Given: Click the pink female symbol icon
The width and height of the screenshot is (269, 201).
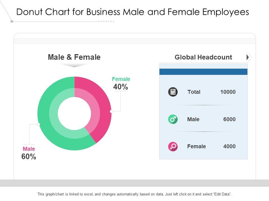Looking at the screenshot, I should coord(173,146).
